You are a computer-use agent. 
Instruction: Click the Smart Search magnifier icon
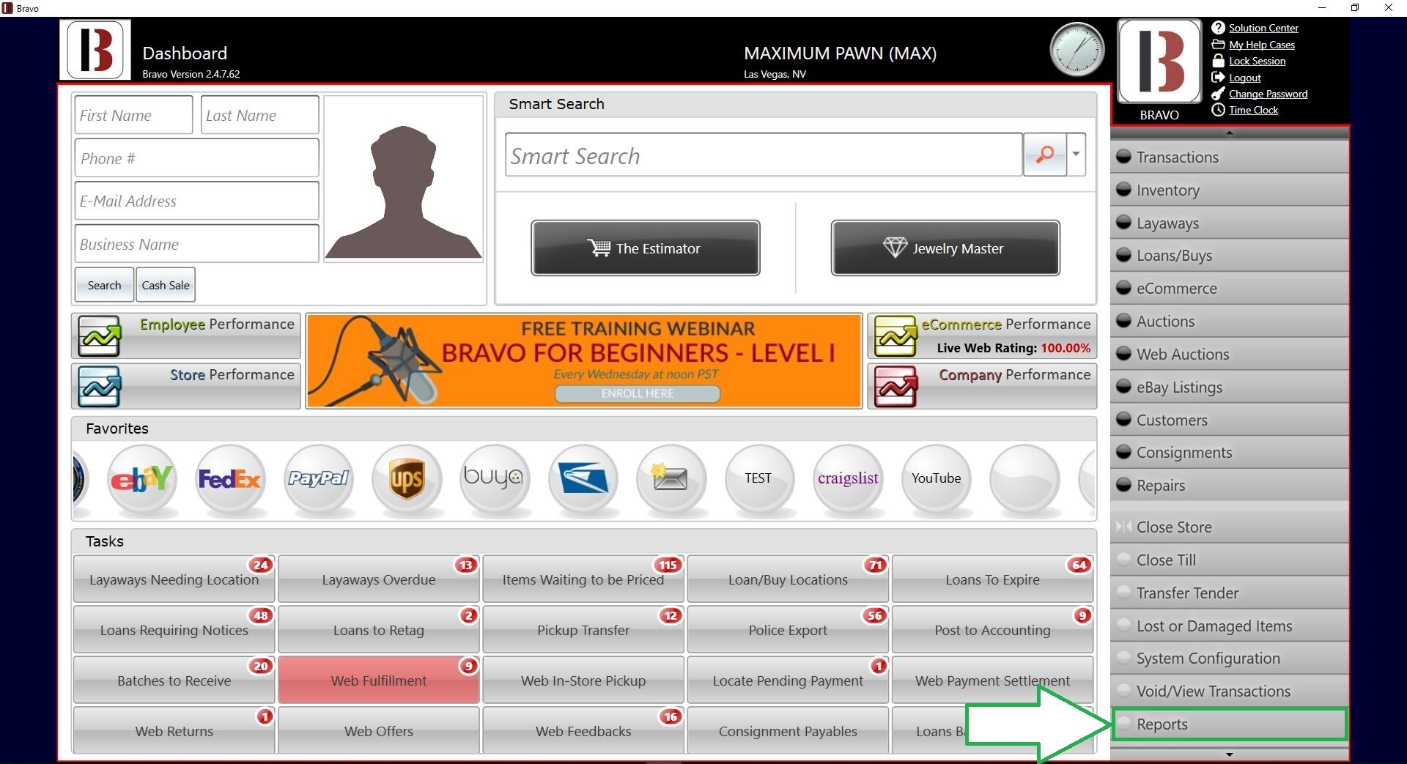click(x=1044, y=155)
